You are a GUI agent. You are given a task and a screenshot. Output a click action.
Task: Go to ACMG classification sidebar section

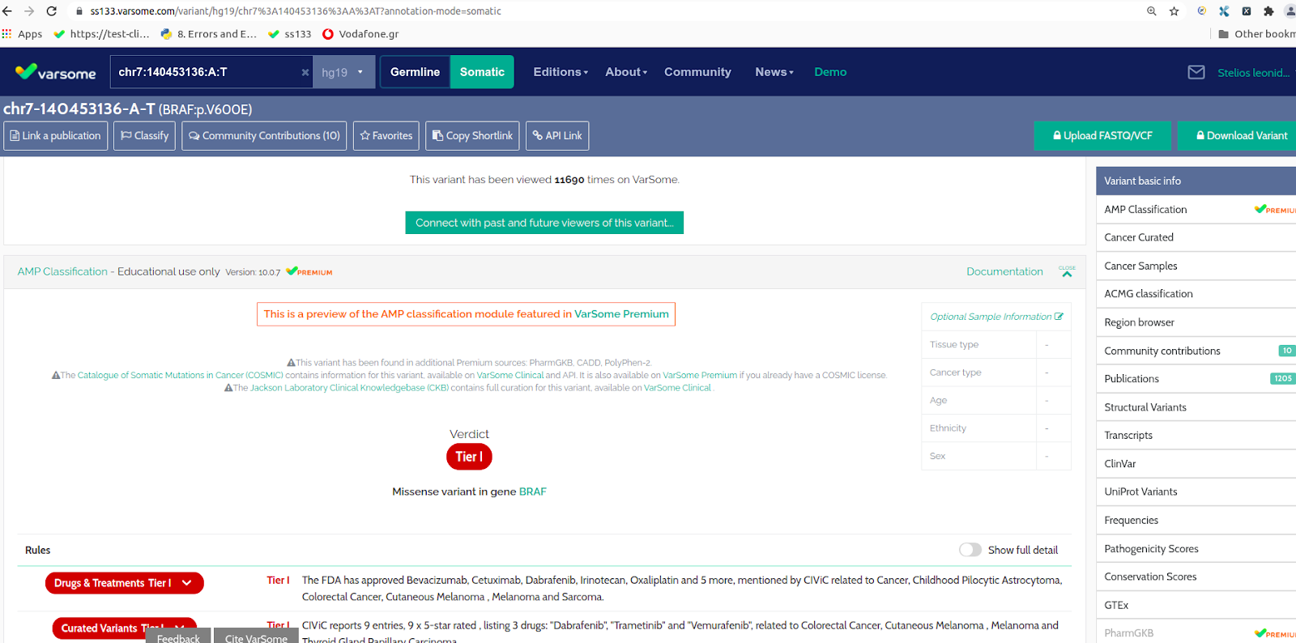click(x=1196, y=294)
